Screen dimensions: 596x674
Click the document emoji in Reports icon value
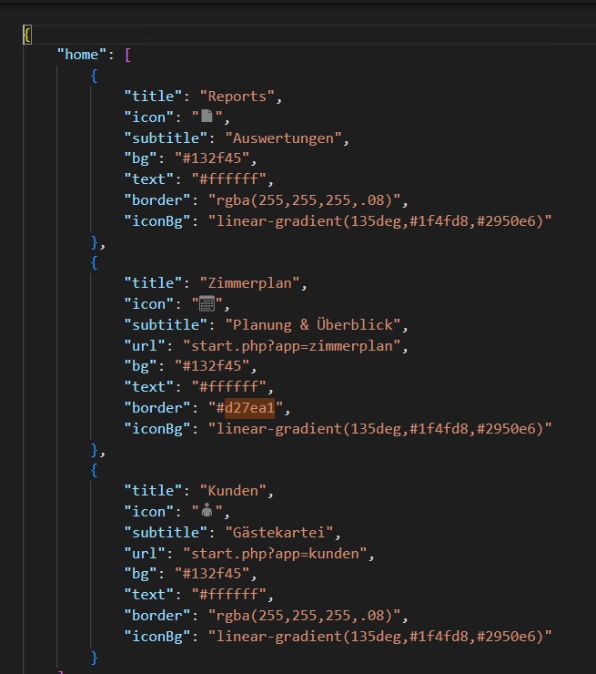[207, 116]
